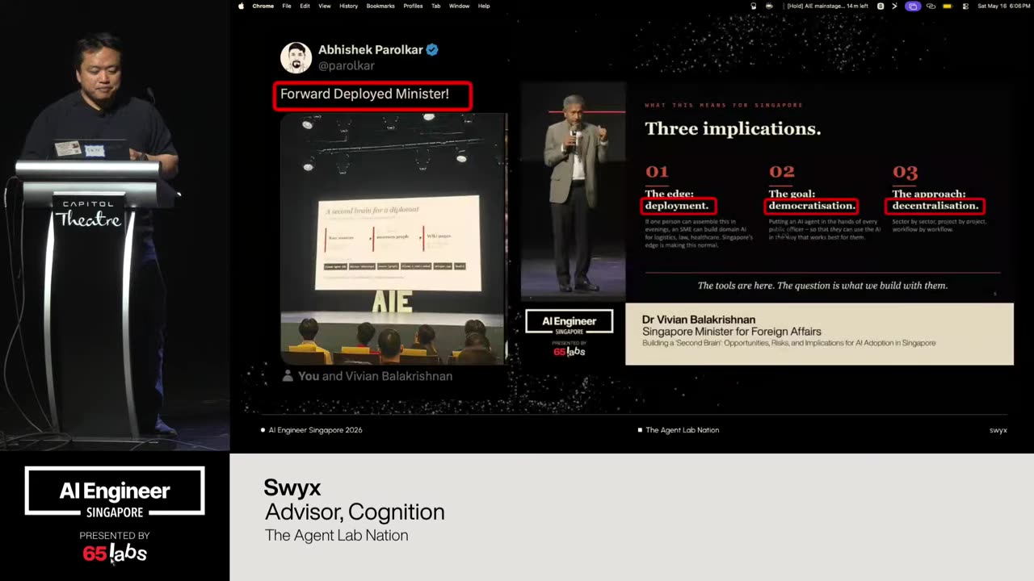Click the blue verified badge
Screen dimensions: 1034x581
(x=432, y=50)
